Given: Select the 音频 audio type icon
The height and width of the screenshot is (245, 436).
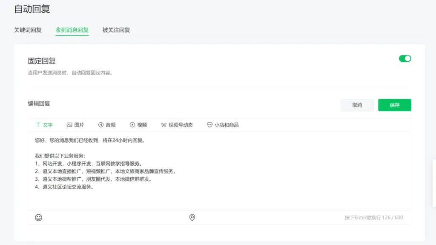Looking at the screenshot, I should click(x=101, y=125).
